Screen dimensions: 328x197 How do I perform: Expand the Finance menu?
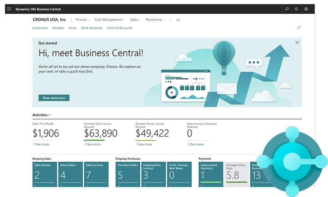tap(83, 19)
